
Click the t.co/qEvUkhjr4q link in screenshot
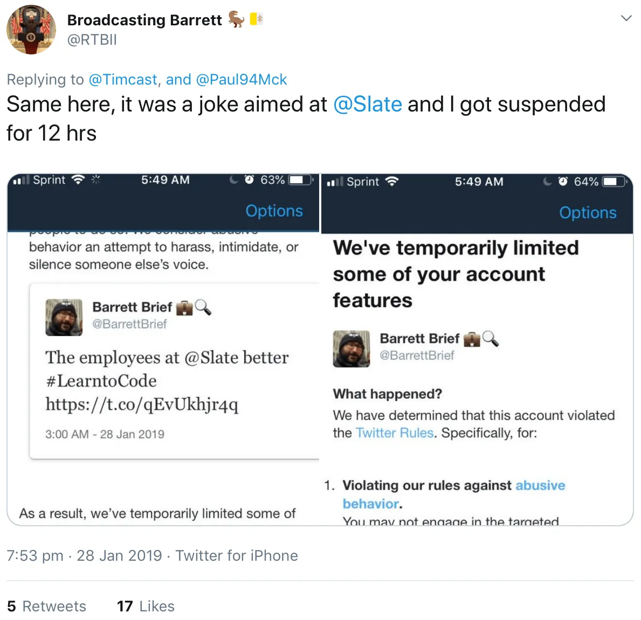pyautogui.click(x=141, y=404)
